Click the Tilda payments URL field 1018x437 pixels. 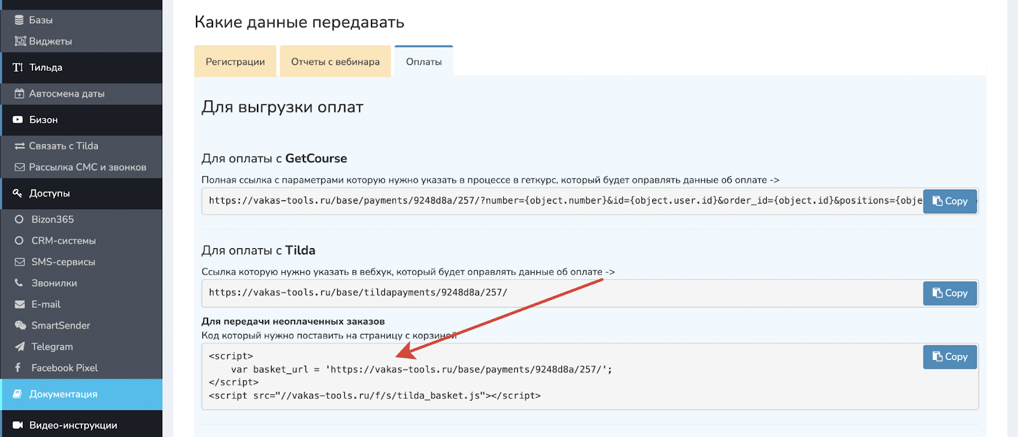[560, 293]
